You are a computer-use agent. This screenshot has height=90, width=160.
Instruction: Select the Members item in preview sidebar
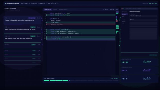point(125,14)
